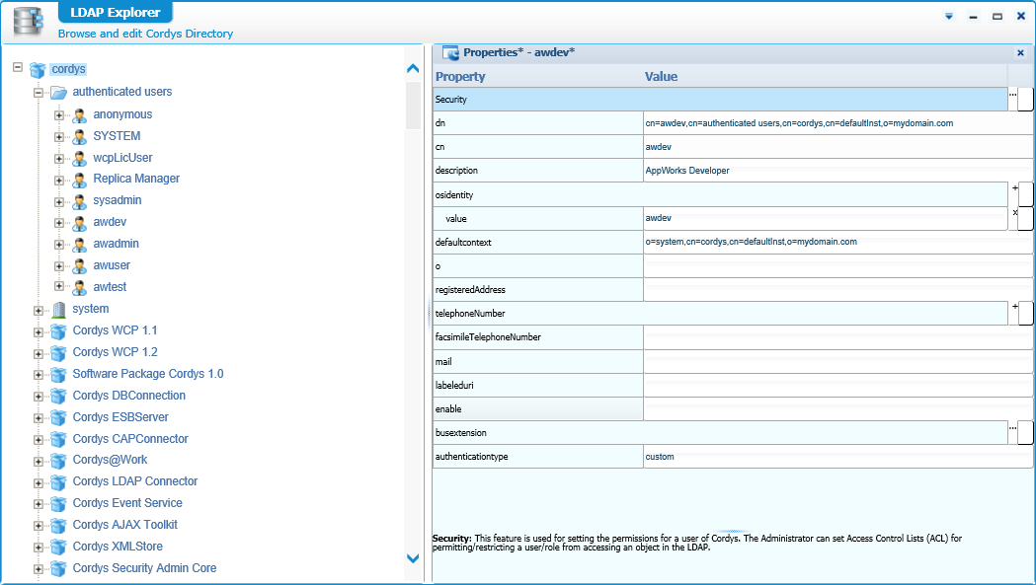Click the Cordys WCP 1.1 package icon
The width and height of the screenshot is (1036, 585).
[59, 331]
